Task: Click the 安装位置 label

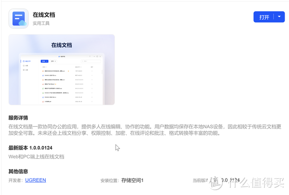Action: [110, 181]
